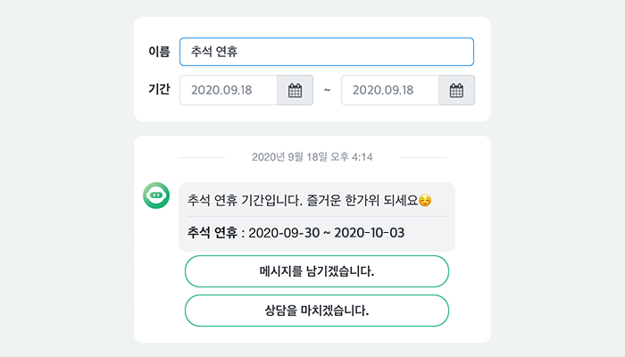625x357 pixels.
Task: Click the 2020년 9월 18일 오후 4:14 timestamp
Action: tap(312, 157)
